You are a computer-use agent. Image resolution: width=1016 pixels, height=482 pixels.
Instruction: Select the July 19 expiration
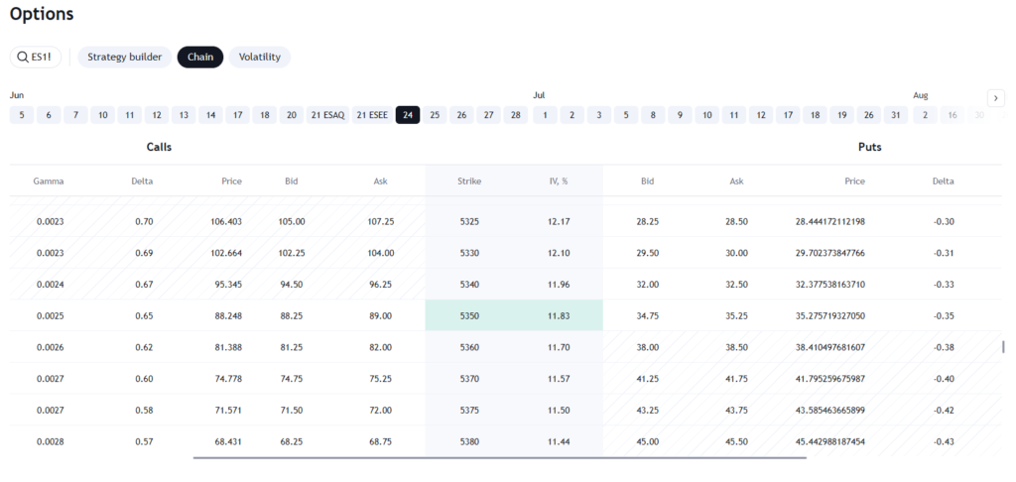click(x=841, y=115)
